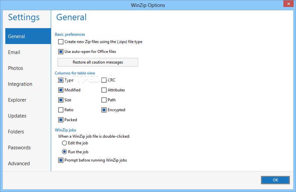Click the Basic preferences heading

click(70, 34)
